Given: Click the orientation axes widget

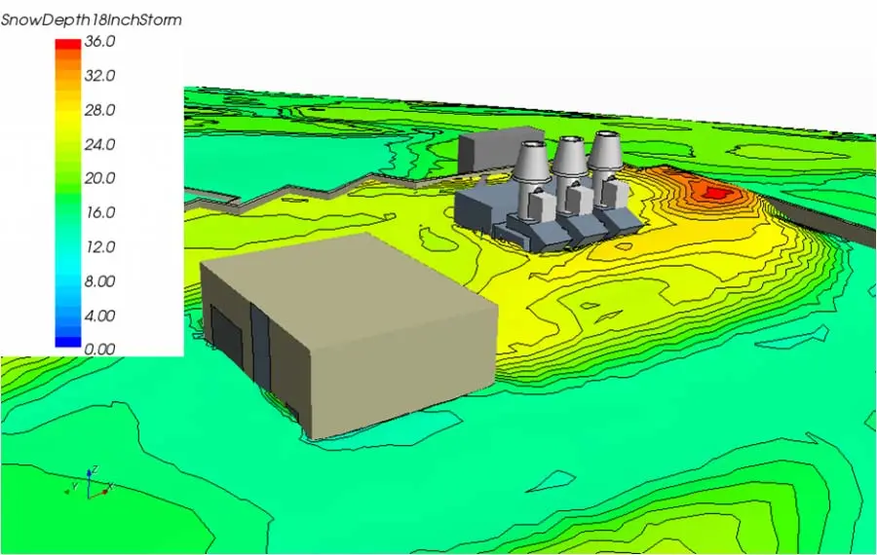Looking at the screenshot, I should pyautogui.click(x=90, y=483).
